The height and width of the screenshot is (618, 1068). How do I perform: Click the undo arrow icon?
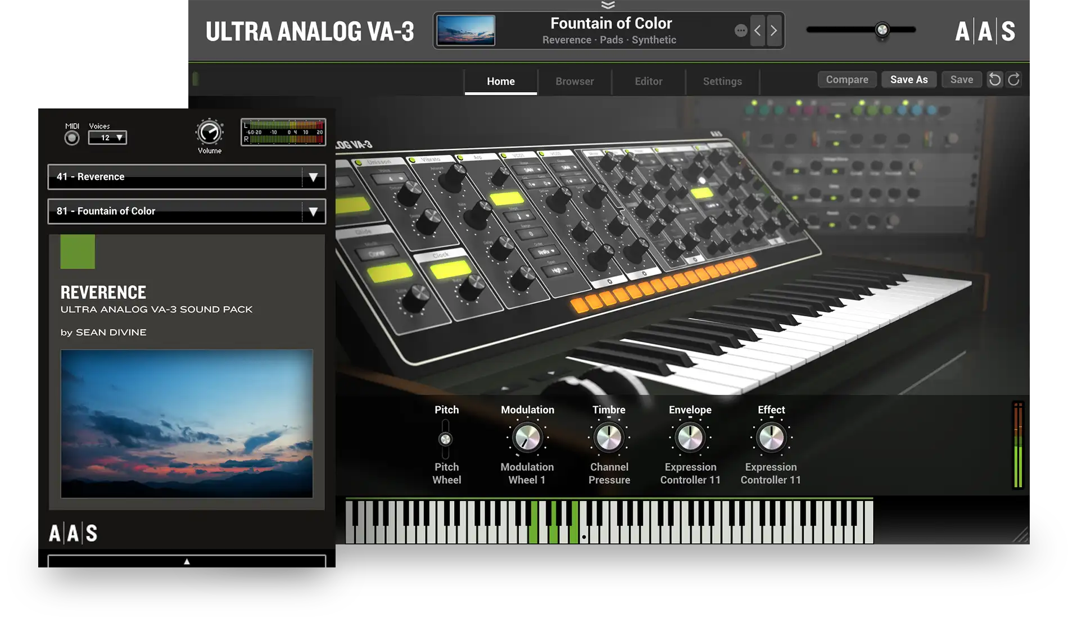[994, 80]
